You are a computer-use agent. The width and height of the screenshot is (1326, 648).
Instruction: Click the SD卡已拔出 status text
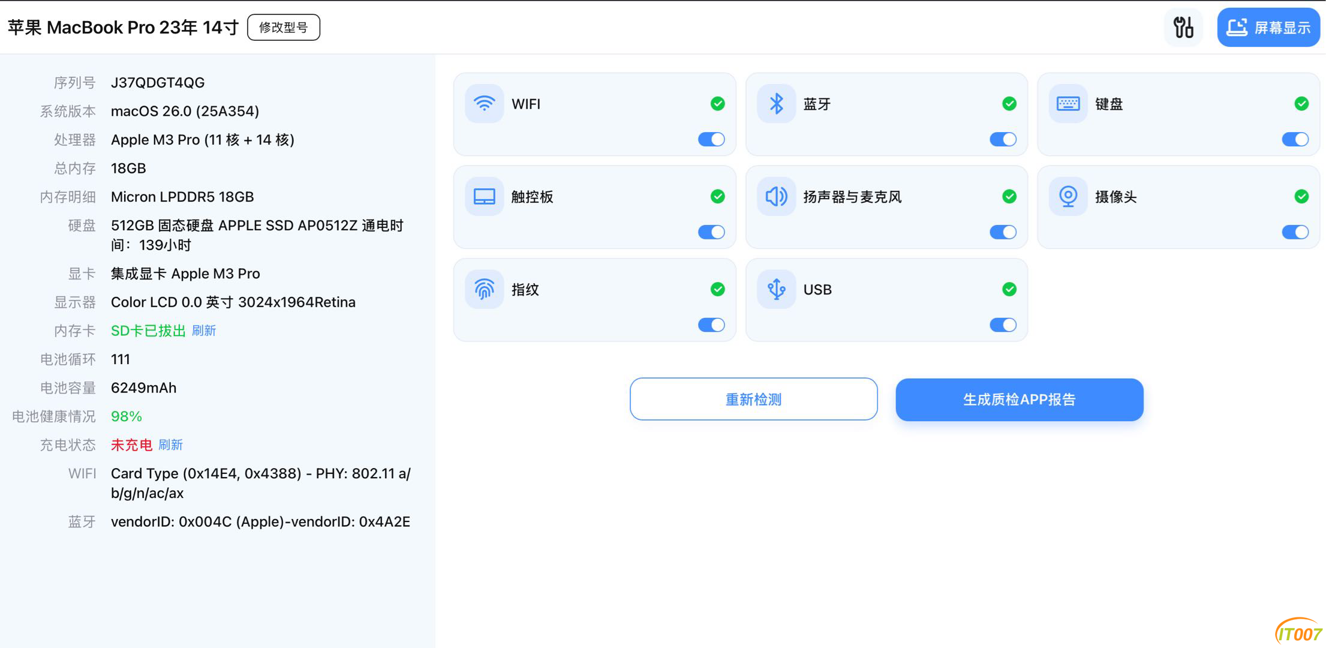click(148, 331)
